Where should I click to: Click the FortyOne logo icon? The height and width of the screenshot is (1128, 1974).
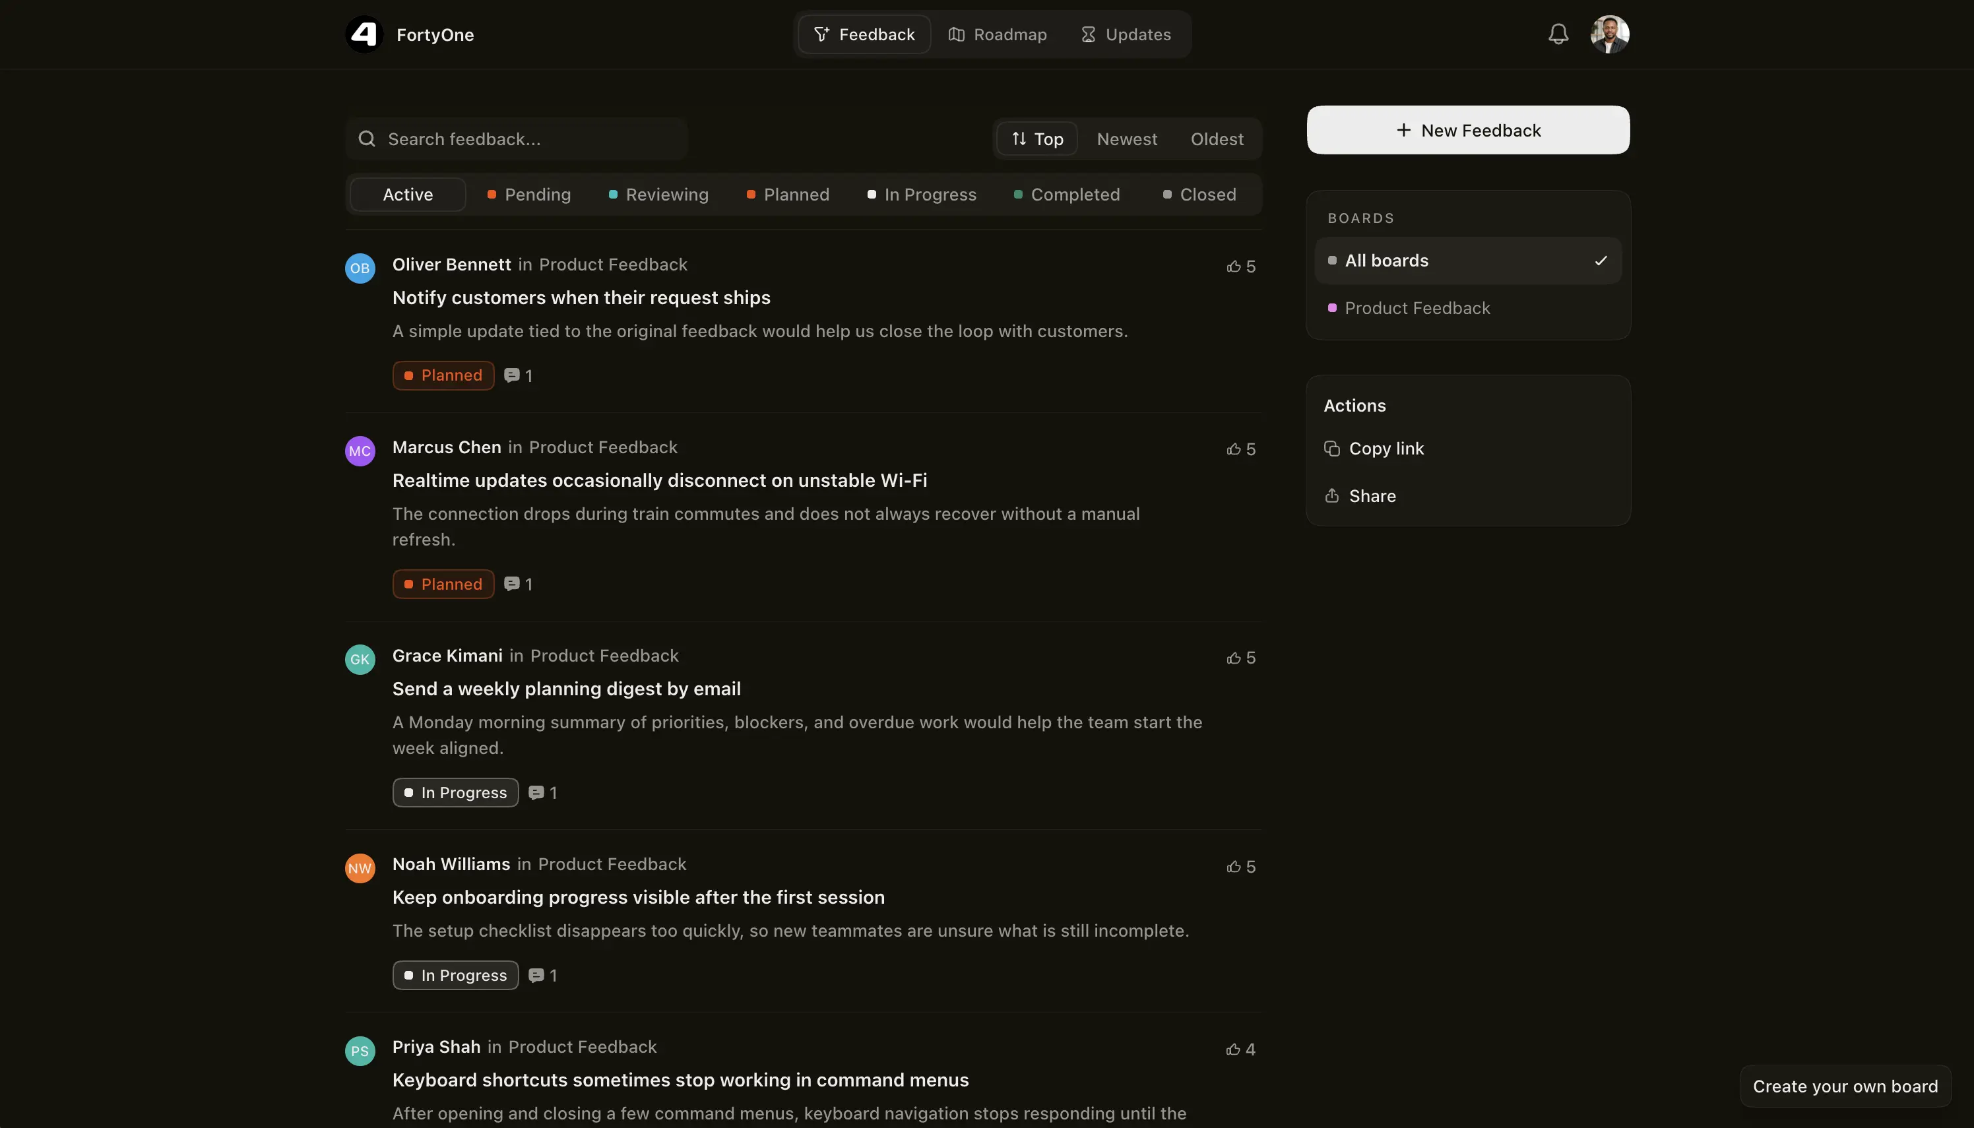(364, 34)
